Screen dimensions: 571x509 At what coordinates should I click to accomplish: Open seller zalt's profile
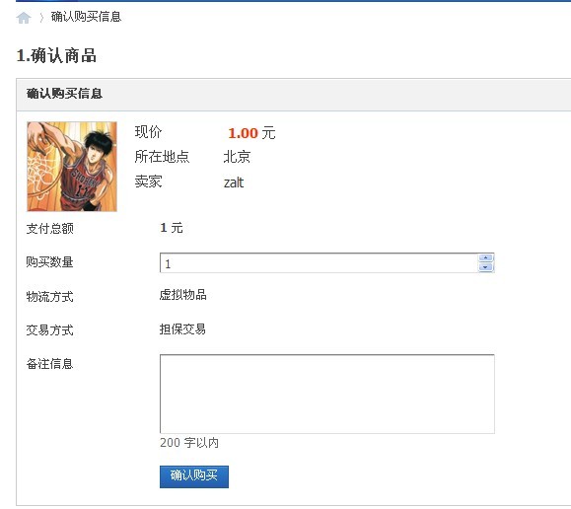(234, 182)
